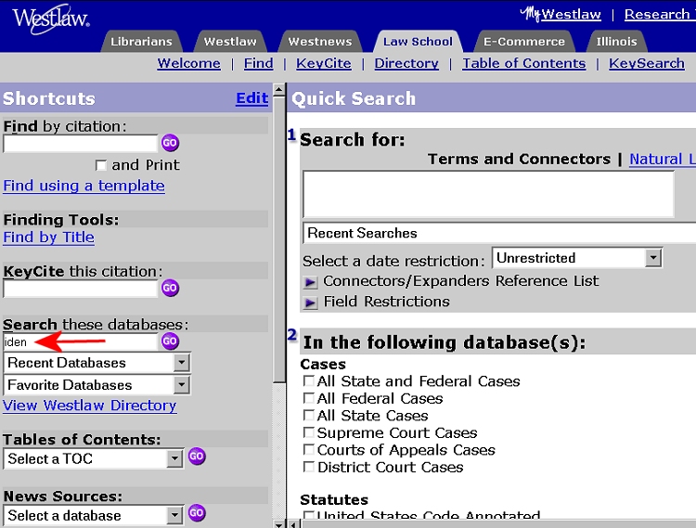Open the Welcome link
The height and width of the screenshot is (528, 696).
tap(188, 63)
